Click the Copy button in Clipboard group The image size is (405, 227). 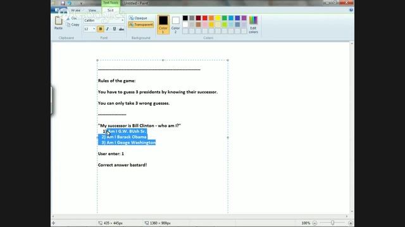(73, 25)
